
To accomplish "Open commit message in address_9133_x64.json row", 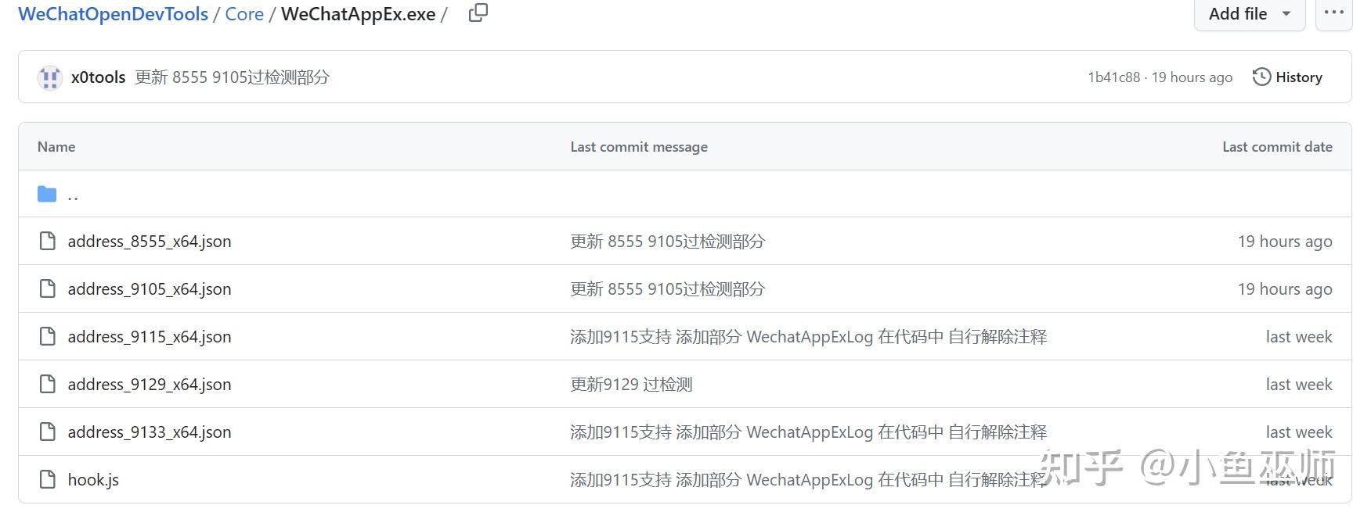I will (x=808, y=432).
